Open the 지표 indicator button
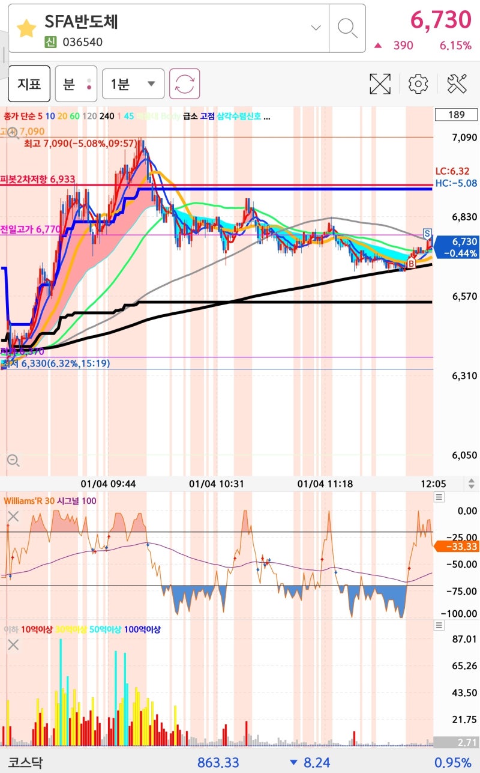The height and width of the screenshot is (773, 480). [29, 83]
